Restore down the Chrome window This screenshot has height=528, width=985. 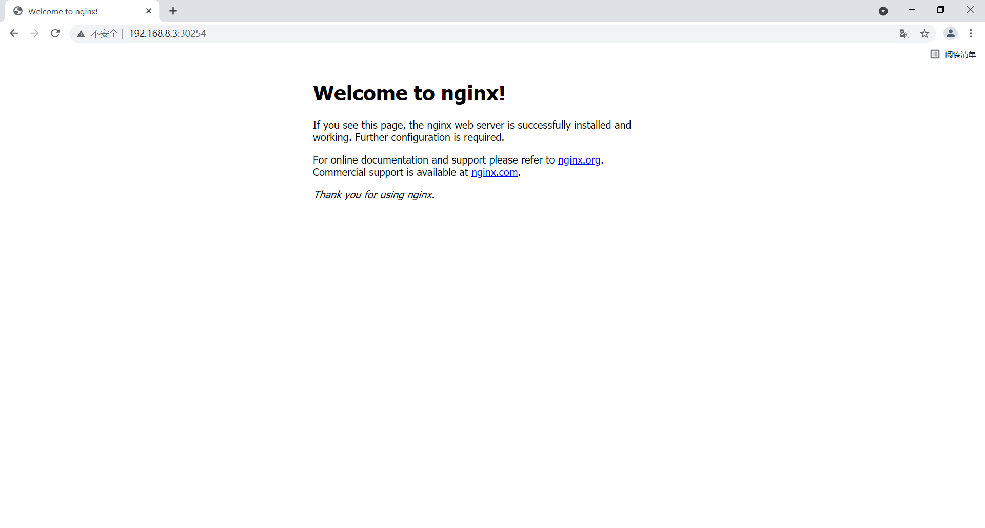[x=940, y=10]
